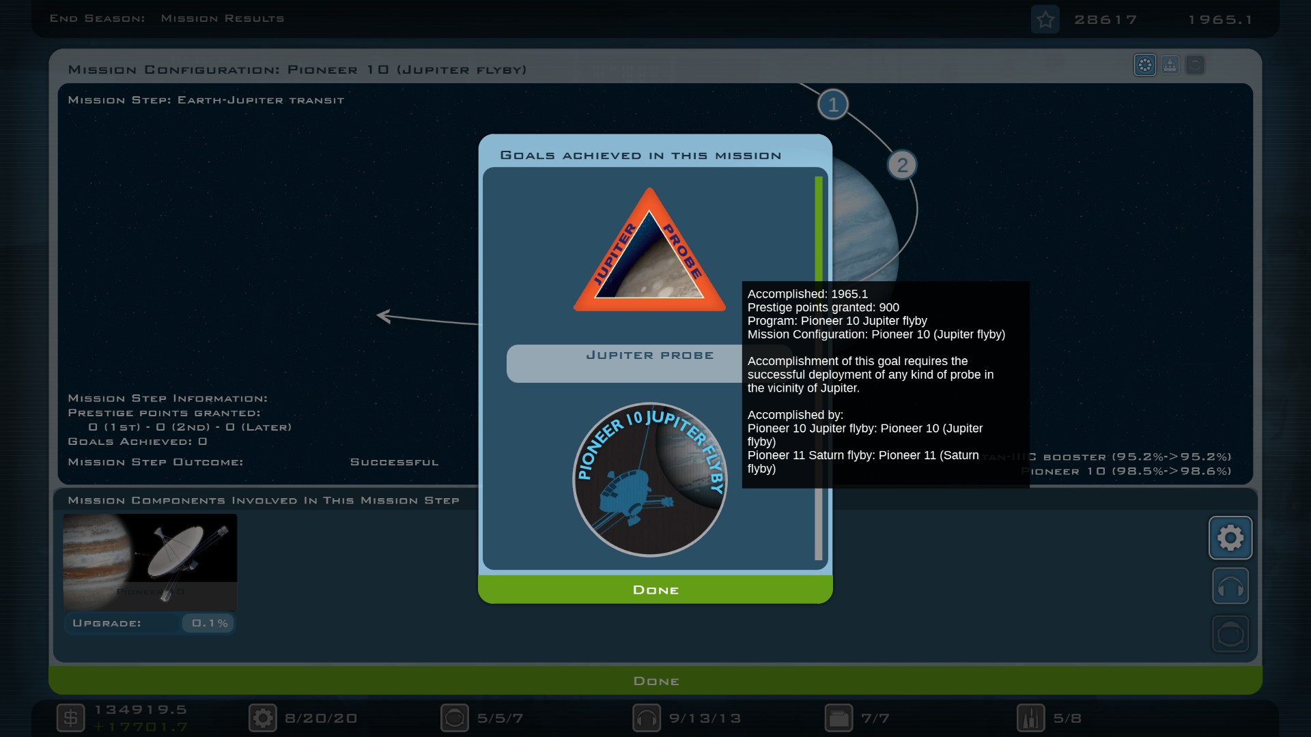Image resolution: width=1311 pixels, height=737 pixels.
Task: Open the Jupiter Probe triangle badge
Action: click(x=649, y=250)
